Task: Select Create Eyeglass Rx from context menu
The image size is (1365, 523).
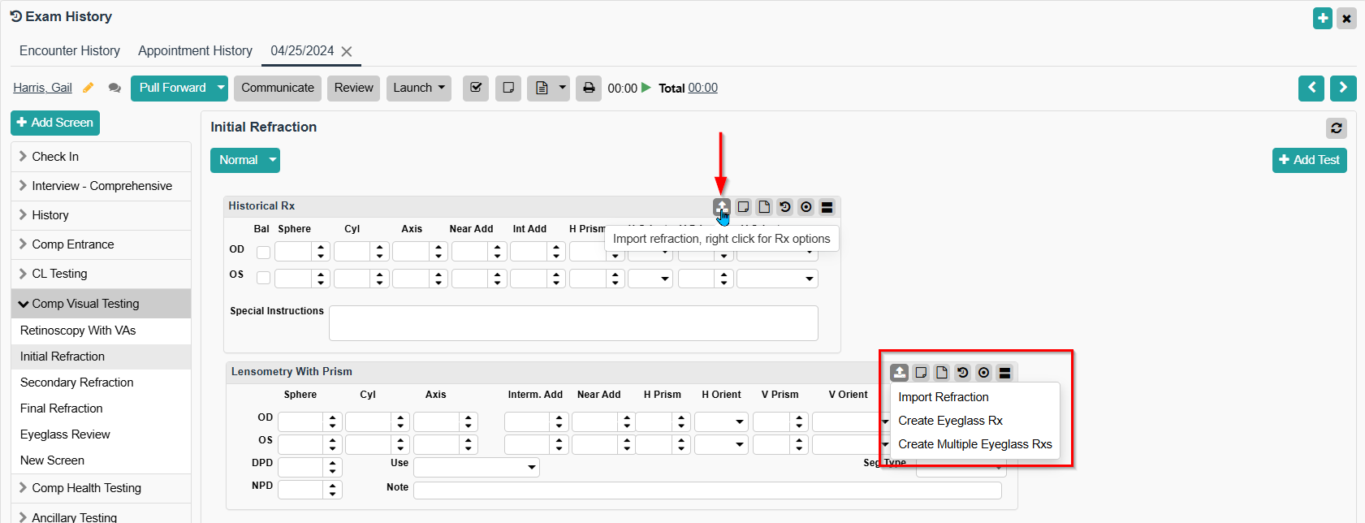Action: [950, 421]
